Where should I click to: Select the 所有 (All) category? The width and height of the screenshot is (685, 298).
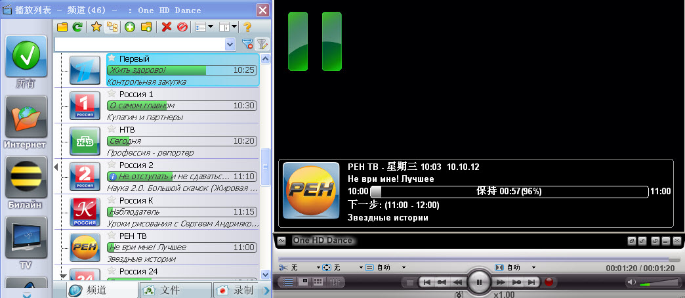26,62
